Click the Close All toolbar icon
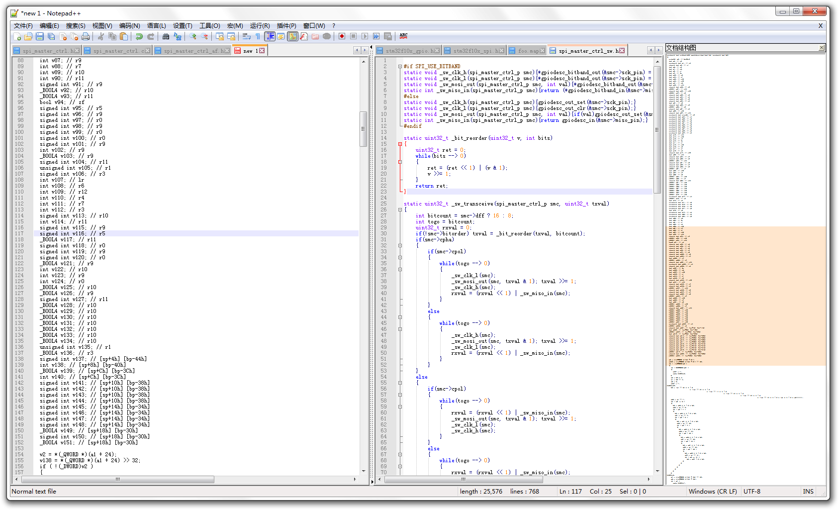The height and width of the screenshot is (510, 839). tap(74, 36)
